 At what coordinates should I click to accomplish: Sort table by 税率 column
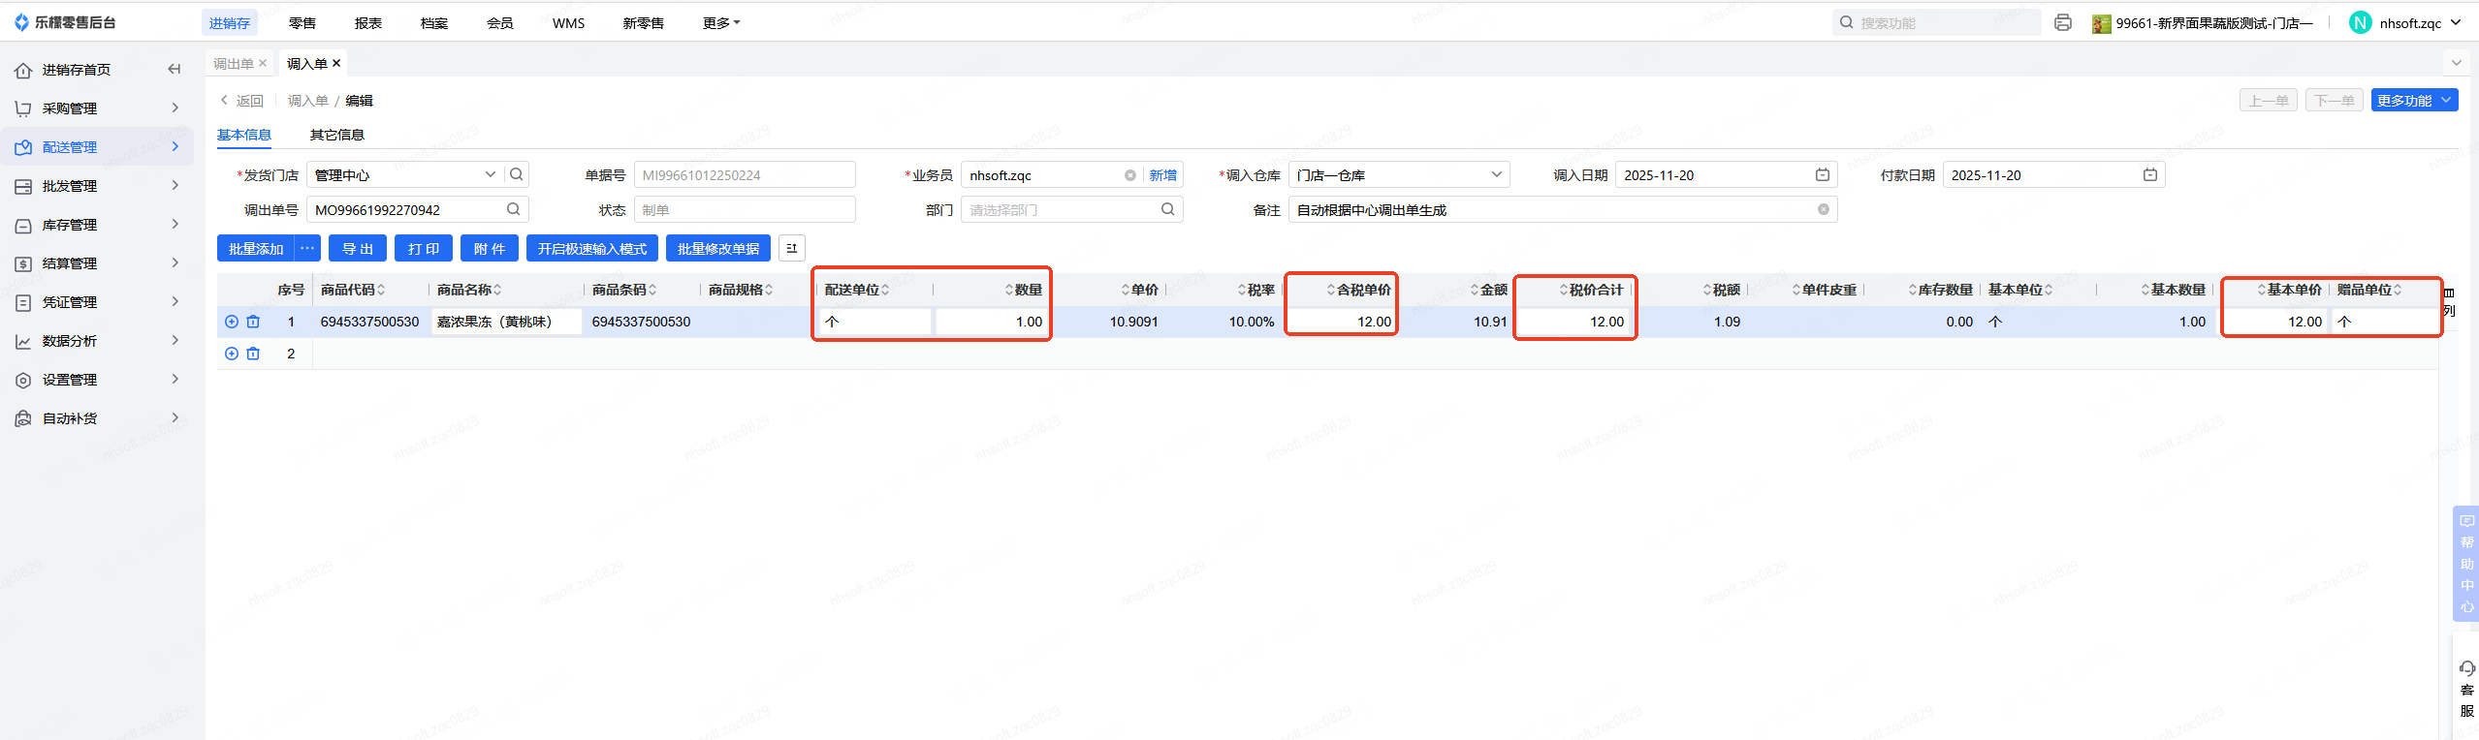(x=1242, y=290)
